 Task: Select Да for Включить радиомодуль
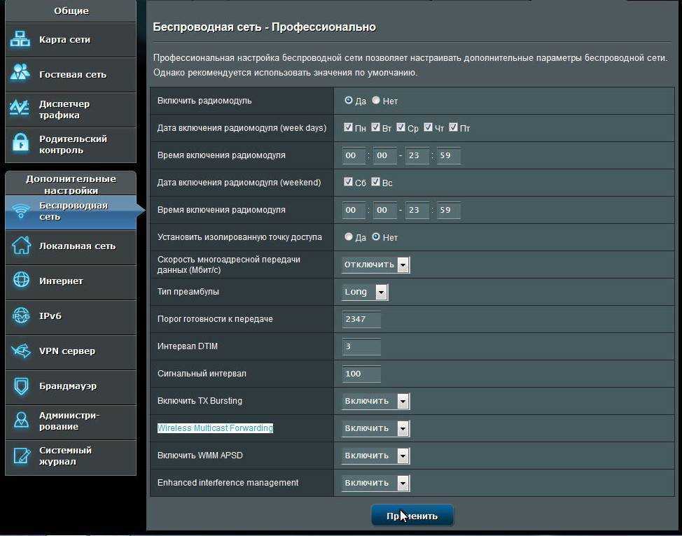click(349, 101)
